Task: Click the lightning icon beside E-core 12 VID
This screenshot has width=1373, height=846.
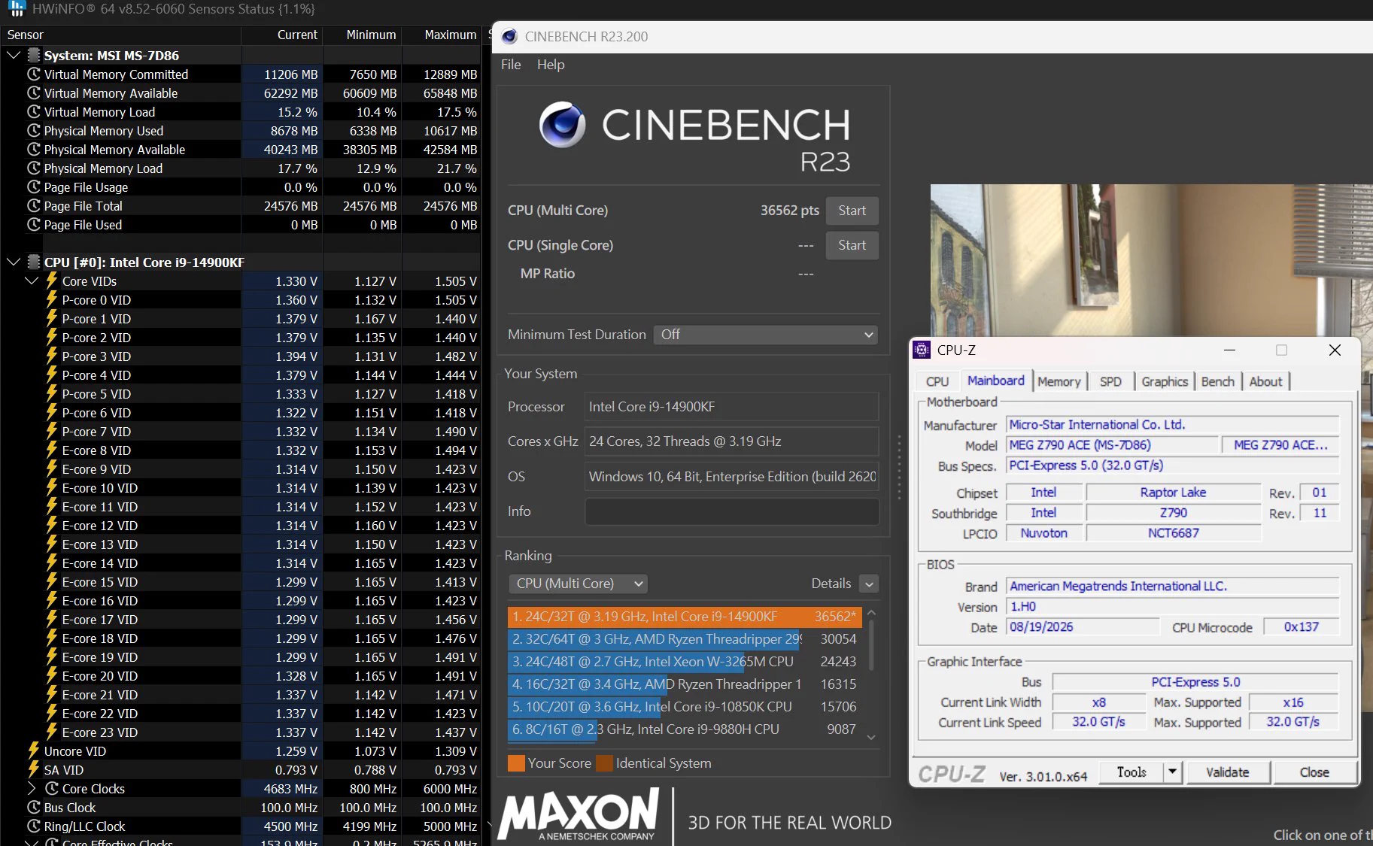Action: click(x=52, y=525)
